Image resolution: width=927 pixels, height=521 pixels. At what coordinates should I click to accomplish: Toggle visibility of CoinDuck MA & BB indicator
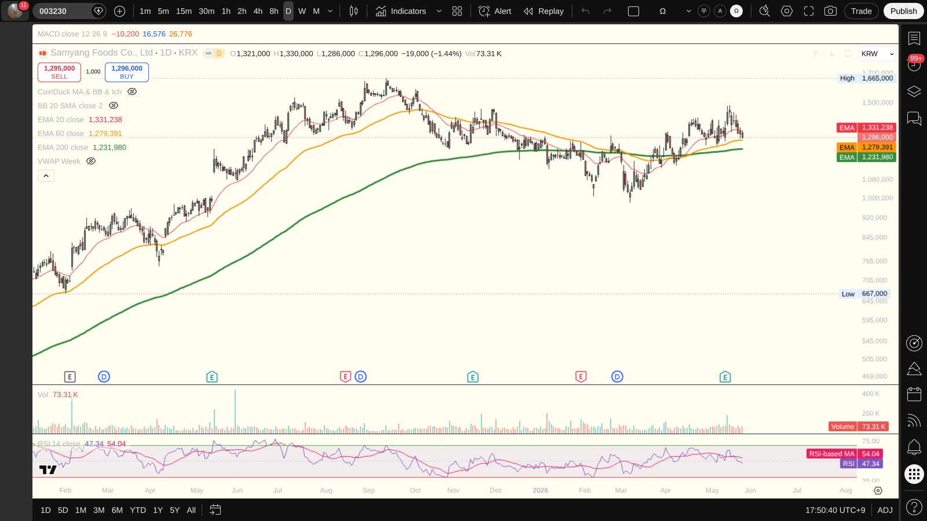(x=132, y=91)
